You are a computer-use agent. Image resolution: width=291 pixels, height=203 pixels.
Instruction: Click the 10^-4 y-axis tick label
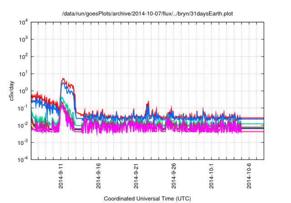(22, 159)
